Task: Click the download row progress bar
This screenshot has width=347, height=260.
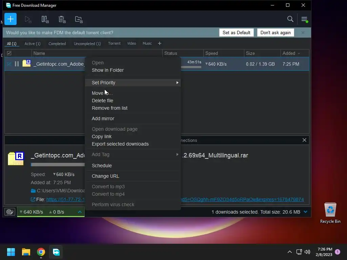Action: click(x=191, y=67)
